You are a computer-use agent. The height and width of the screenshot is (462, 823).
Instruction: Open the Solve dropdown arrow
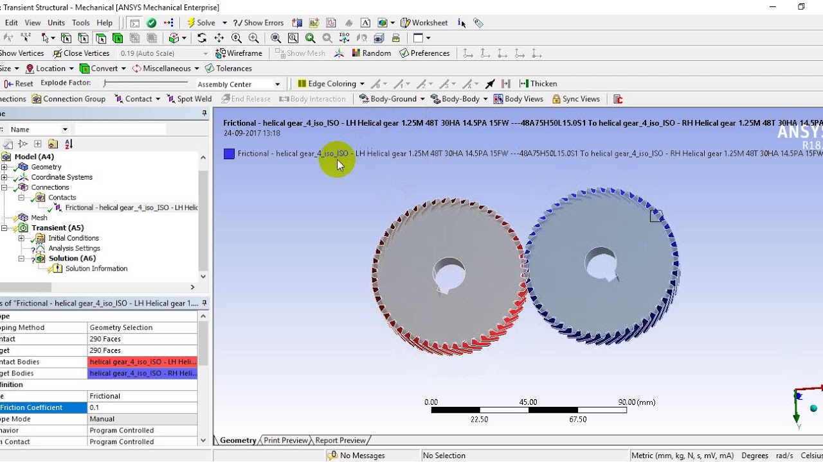pyautogui.click(x=224, y=22)
